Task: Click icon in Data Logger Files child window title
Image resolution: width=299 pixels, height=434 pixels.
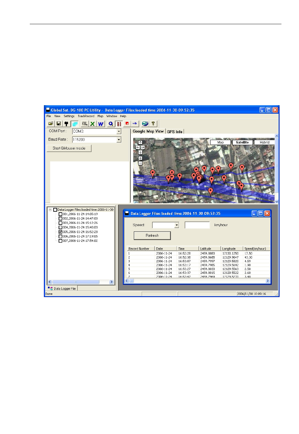Action: (x=127, y=213)
